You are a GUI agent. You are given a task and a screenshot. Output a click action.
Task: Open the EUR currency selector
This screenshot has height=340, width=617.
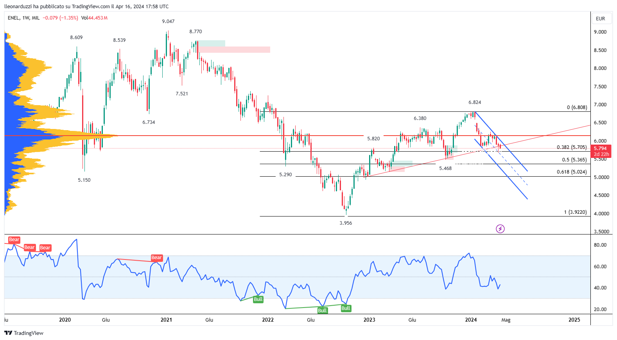coord(601,18)
